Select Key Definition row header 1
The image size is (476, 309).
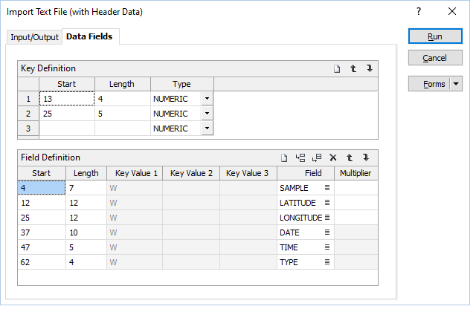click(28, 99)
